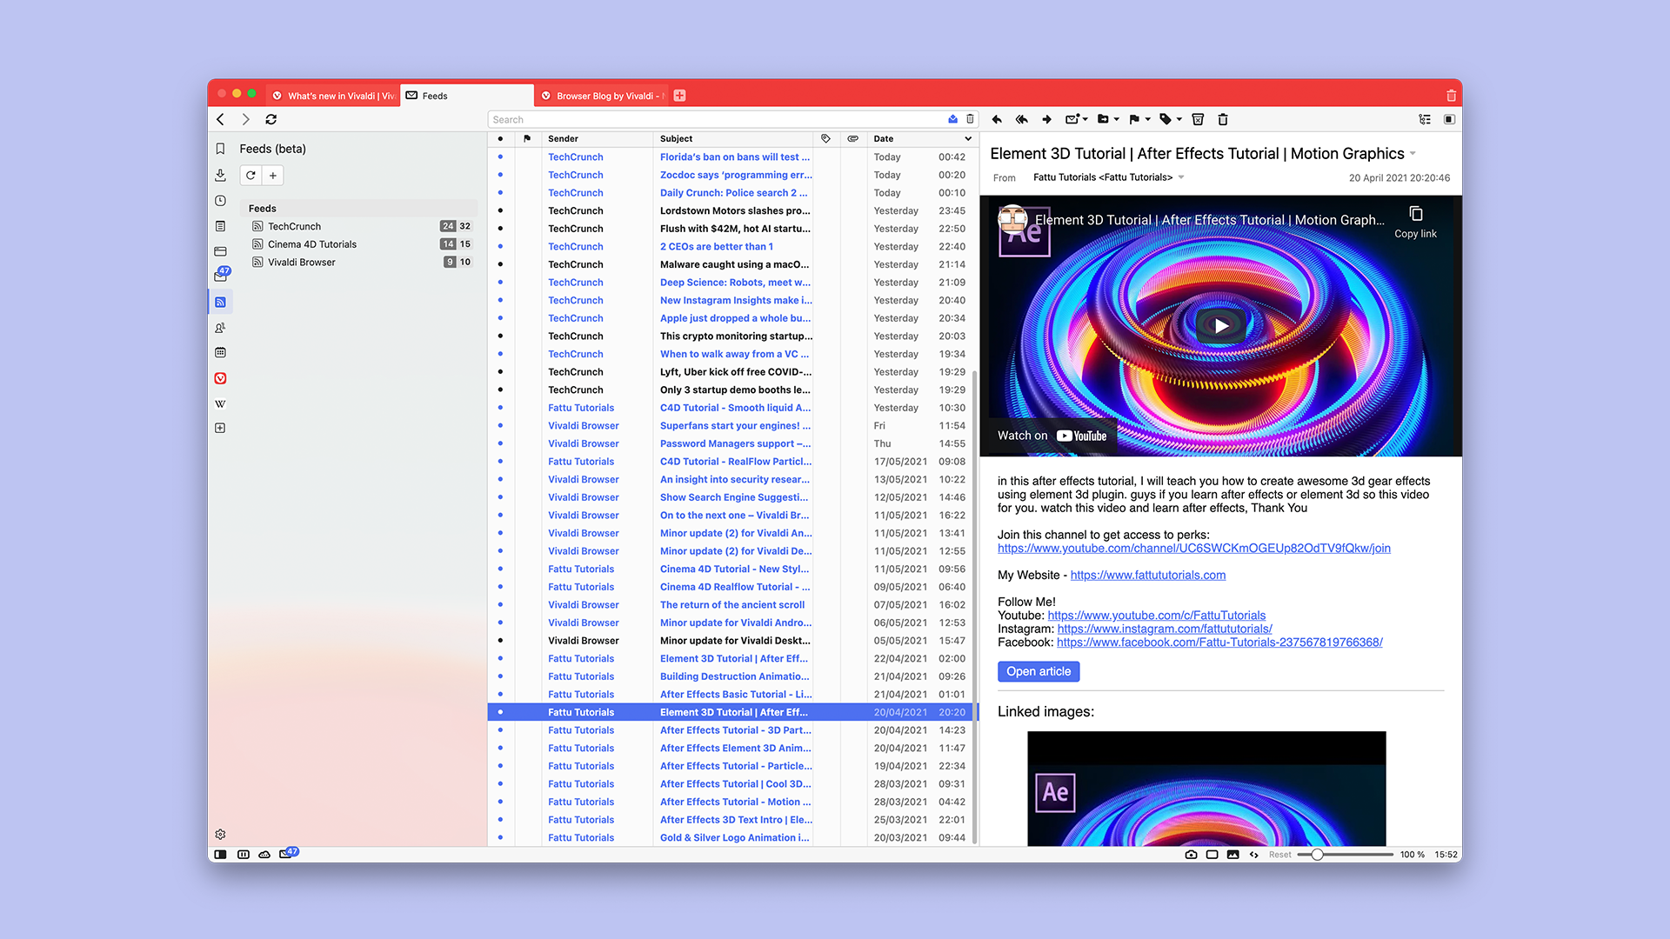Change sort order with the Date column chevron

pos(968,138)
